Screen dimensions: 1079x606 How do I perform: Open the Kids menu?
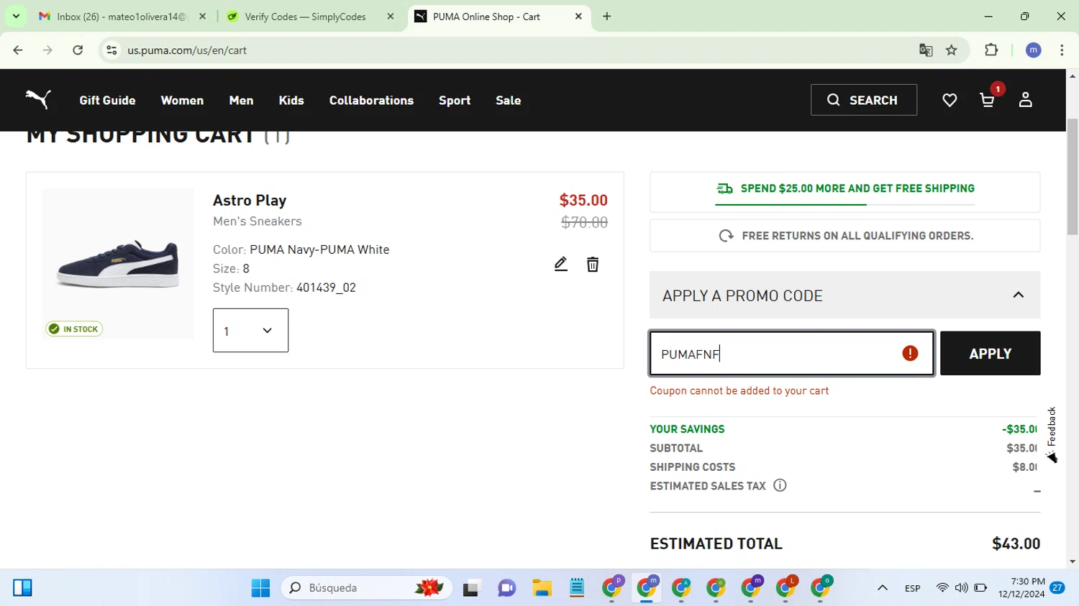pyautogui.click(x=291, y=101)
